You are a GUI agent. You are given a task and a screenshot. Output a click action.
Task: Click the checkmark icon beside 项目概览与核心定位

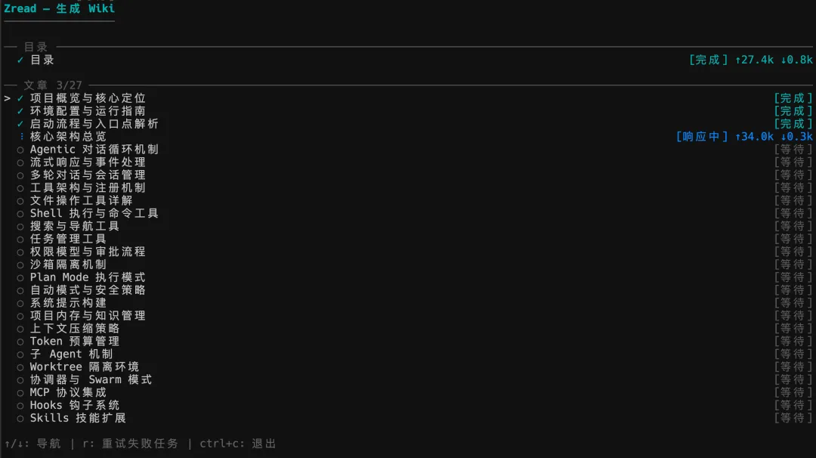click(20, 98)
